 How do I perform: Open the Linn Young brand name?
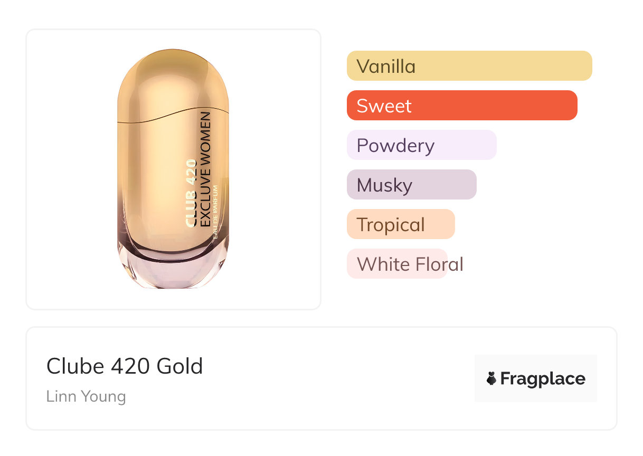(86, 396)
